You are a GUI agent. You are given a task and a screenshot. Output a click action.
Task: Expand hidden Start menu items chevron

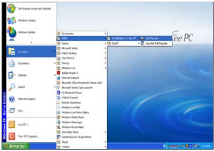(31, 43)
